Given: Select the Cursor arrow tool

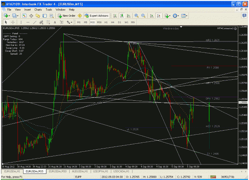Looking at the screenshot, I should 6,22.
